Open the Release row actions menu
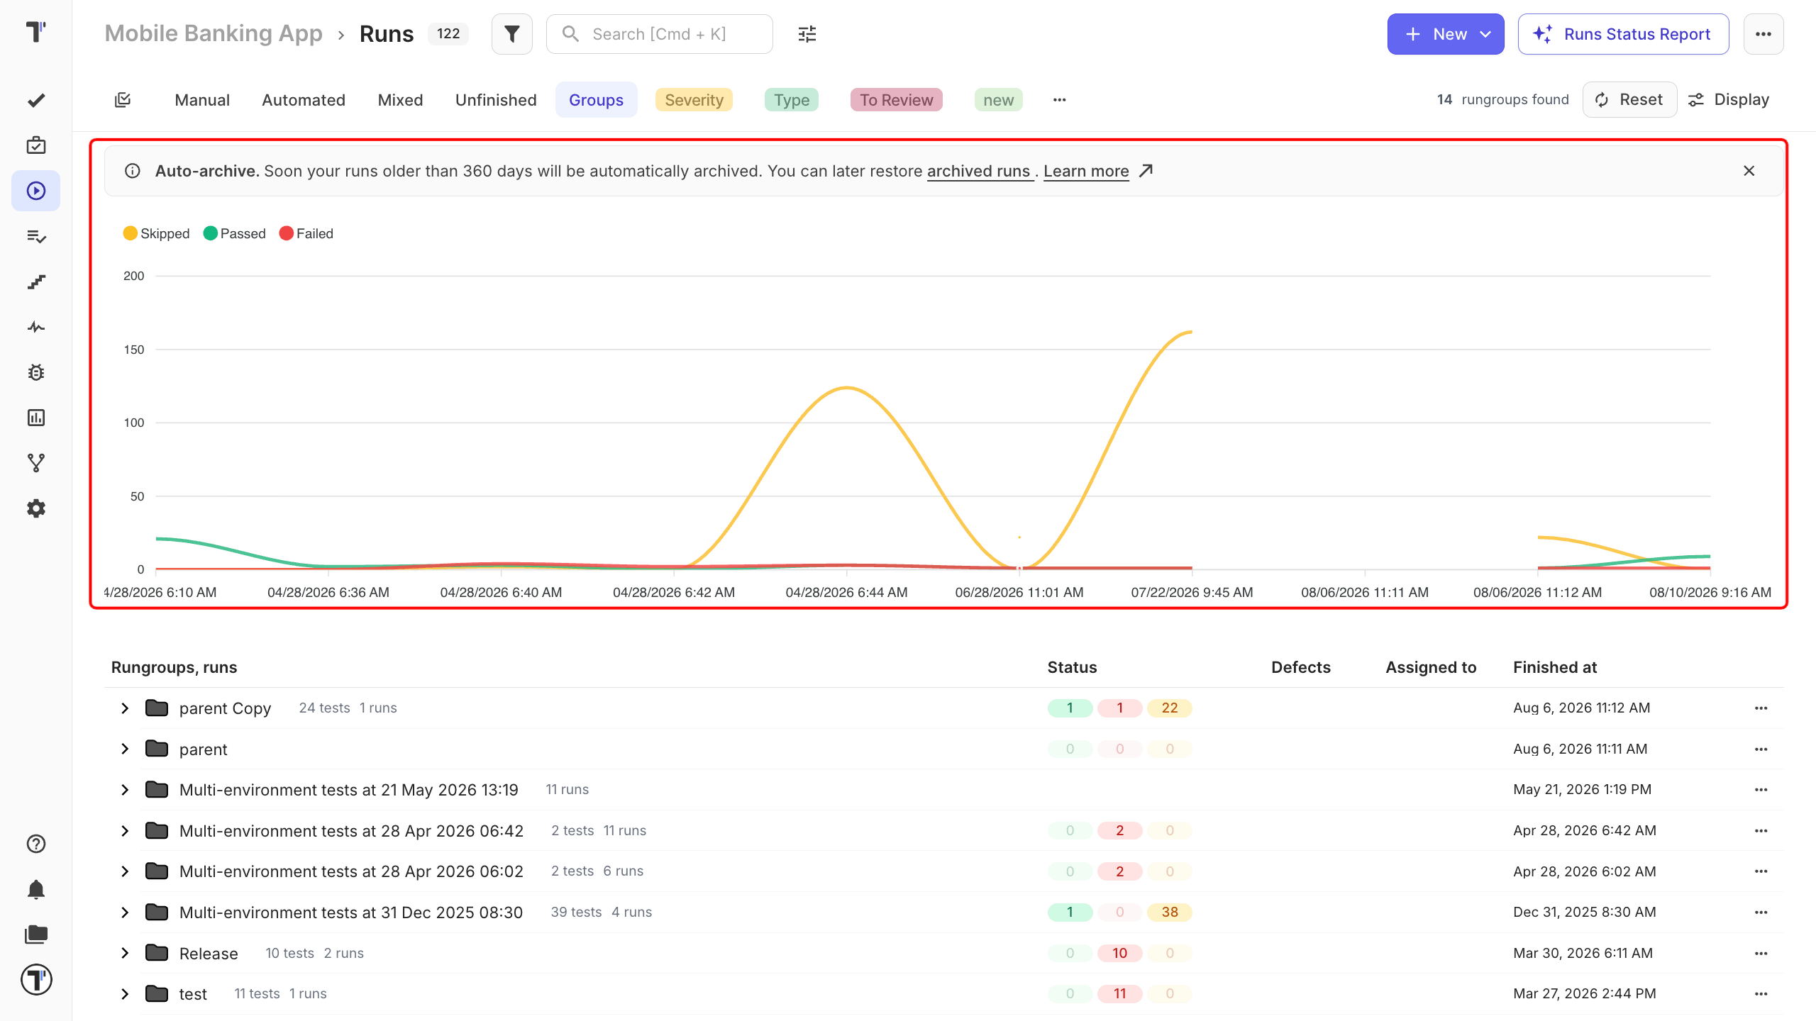1816x1021 pixels. click(x=1761, y=954)
